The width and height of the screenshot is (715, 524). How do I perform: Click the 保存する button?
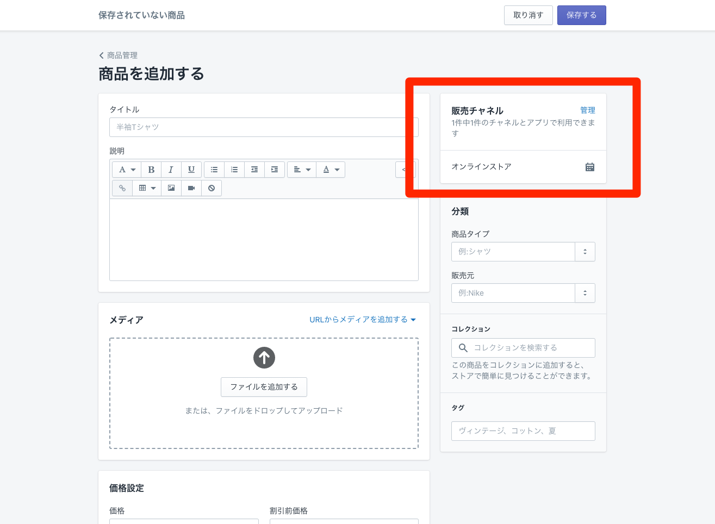point(581,15)
